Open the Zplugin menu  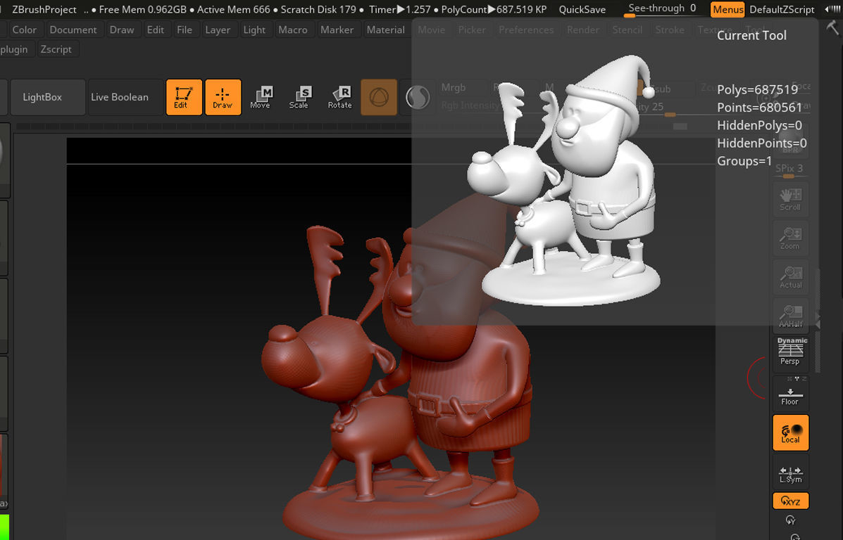coord(14,49)
